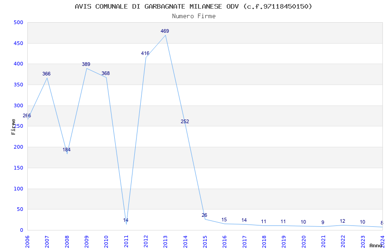This screenshot has width=387, height=250.
Task: Click data label 389 for 2009
Action: pyautogui.click(x=86, y=64)
